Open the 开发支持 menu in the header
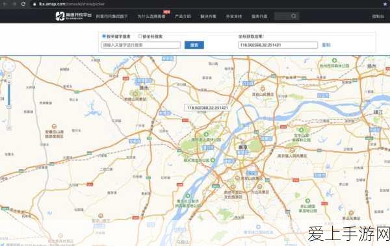Image resolution: width=390 pixels, height=246 pixels. 234,16
